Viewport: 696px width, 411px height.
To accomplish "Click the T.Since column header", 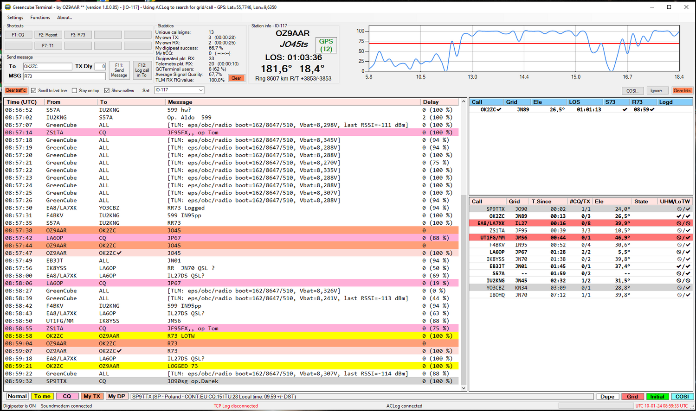I will tap(548, 202).
